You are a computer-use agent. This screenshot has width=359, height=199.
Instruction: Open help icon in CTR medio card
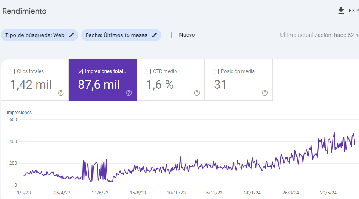(x=197, y=93)
